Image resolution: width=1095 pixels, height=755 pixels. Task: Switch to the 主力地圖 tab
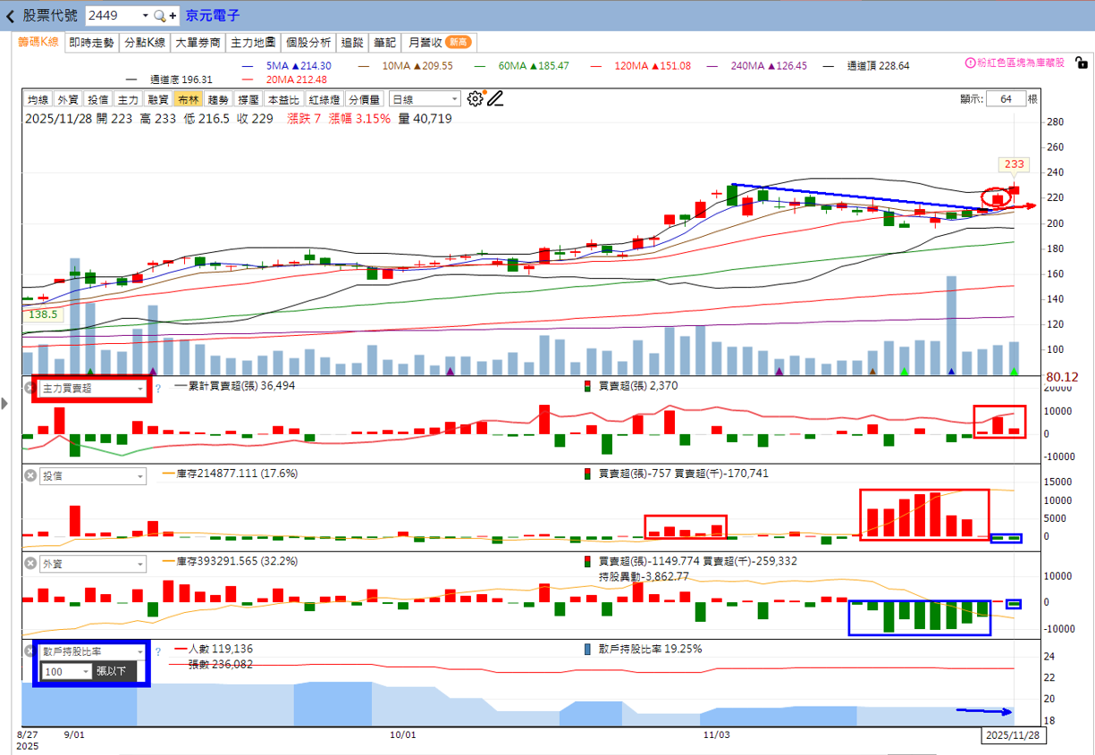[254, 42]
